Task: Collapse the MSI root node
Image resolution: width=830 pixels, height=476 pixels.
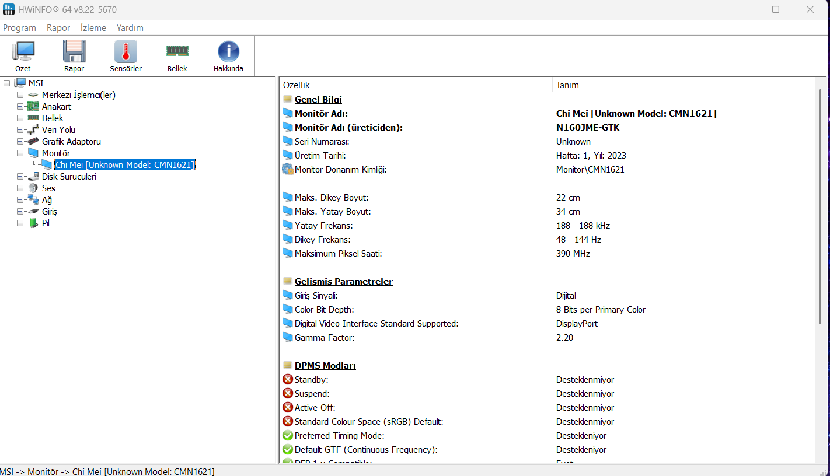Action: [7, 83]
